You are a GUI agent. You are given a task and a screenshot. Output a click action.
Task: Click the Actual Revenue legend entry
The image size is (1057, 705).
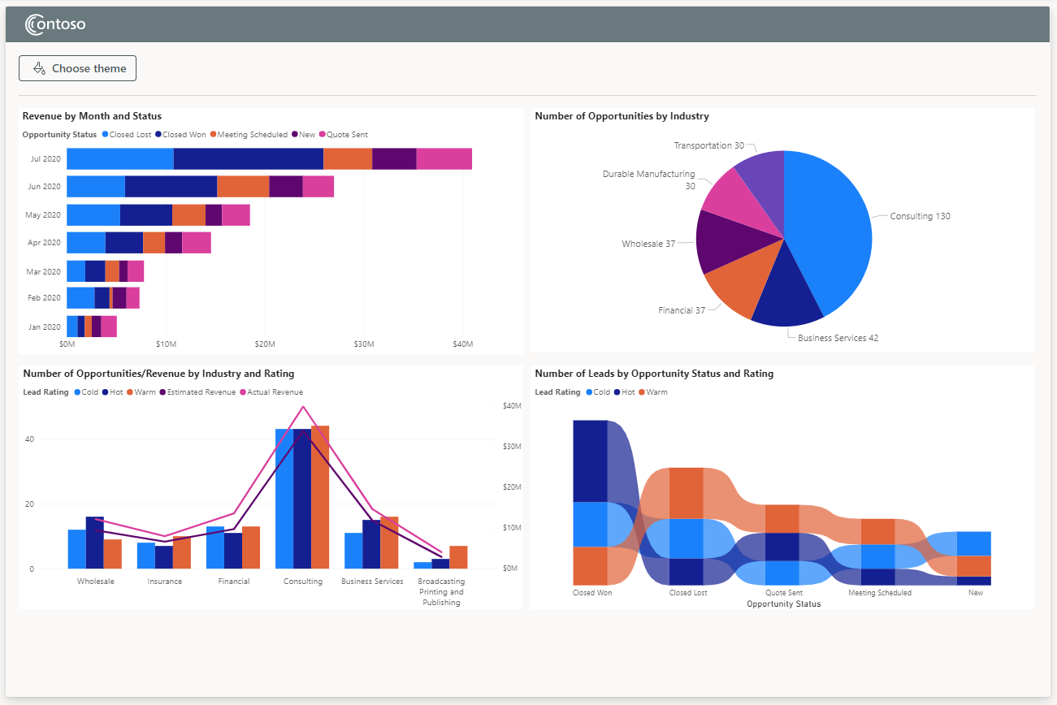pos(273,391)
